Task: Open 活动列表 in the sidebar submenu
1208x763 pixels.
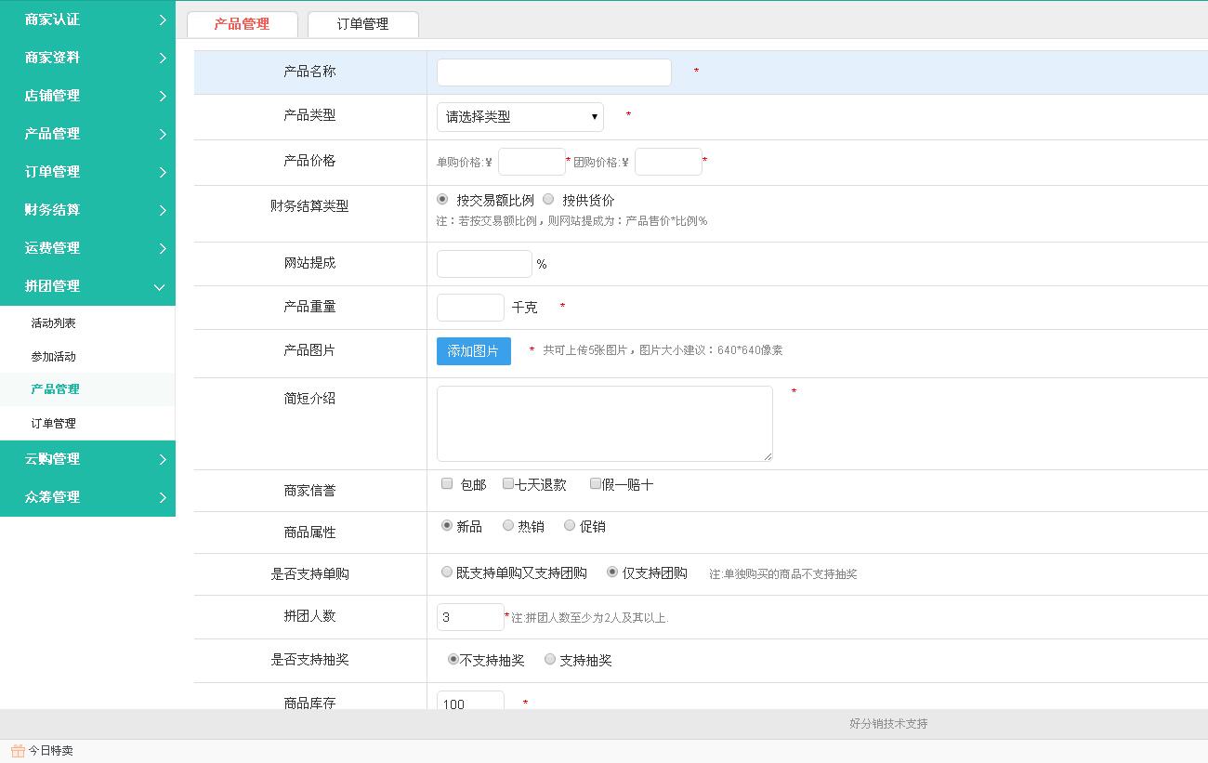Action: (x=54, y=323)
